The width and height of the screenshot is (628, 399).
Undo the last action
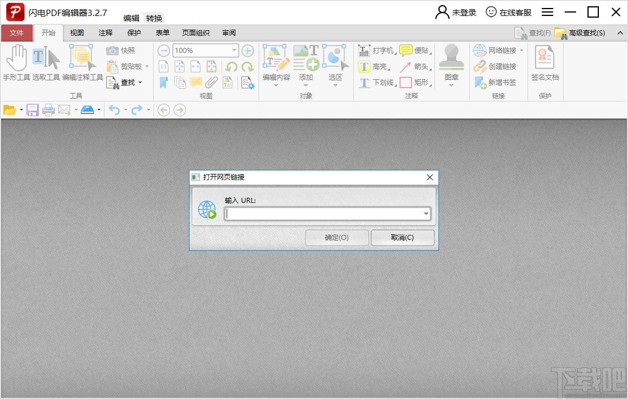115,110
